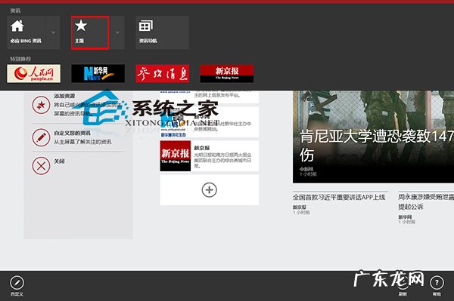Open the 主题 star tile
Screen dimensions: 454x301
coord(90,32)
